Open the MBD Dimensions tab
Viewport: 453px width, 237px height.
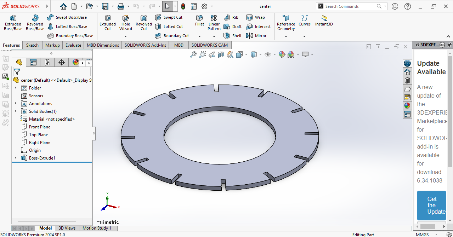[103, 45]
